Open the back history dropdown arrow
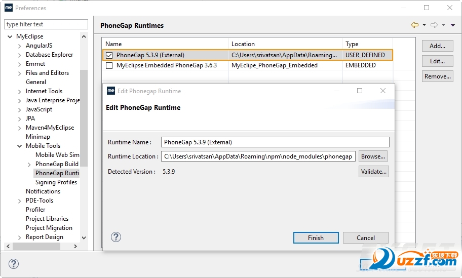Viewport: 462px width, 278px height. 424,25
